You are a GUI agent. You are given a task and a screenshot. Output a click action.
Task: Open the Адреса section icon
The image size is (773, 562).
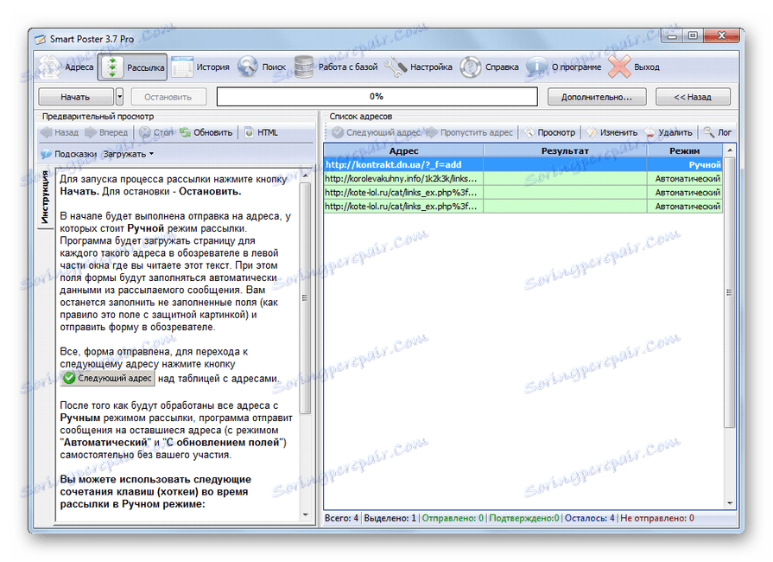pyautogui.click(x=49, y=67)
